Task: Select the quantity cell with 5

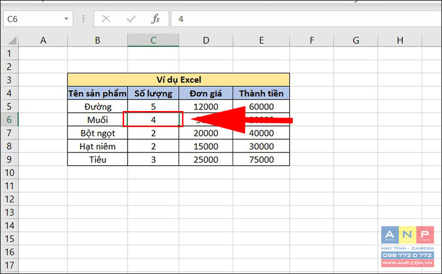Action: point(153,106)
